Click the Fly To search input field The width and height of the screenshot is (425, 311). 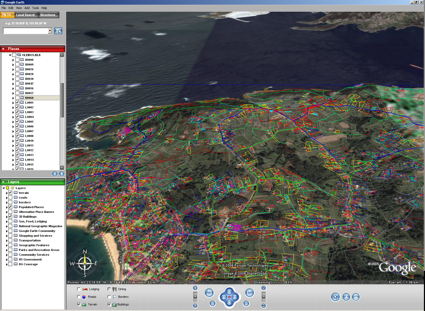click(x=26, y=31)
